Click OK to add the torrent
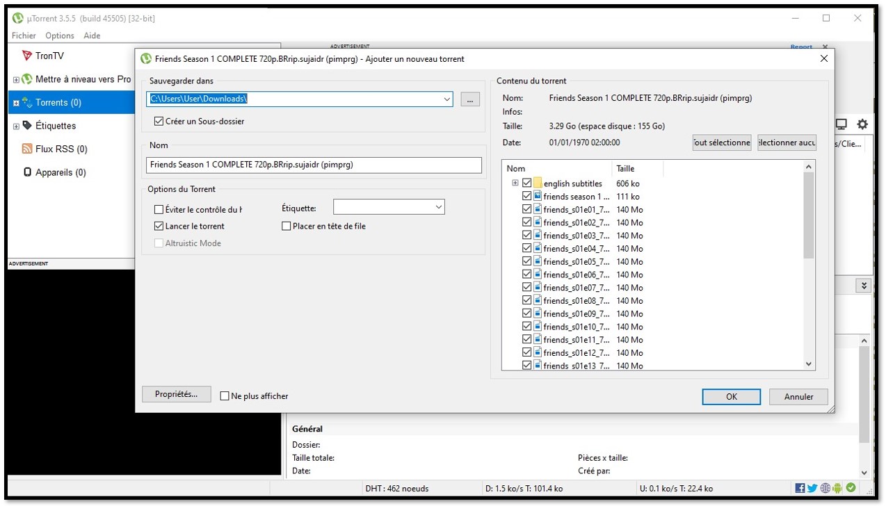Image resolution: width=886 pixels, height=506 pixels. pyautogui.click(x=732, y=396)
